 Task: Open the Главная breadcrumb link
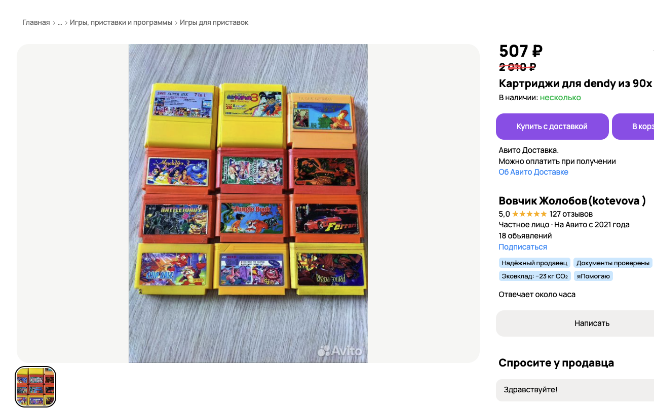click(x=36, y=22)
